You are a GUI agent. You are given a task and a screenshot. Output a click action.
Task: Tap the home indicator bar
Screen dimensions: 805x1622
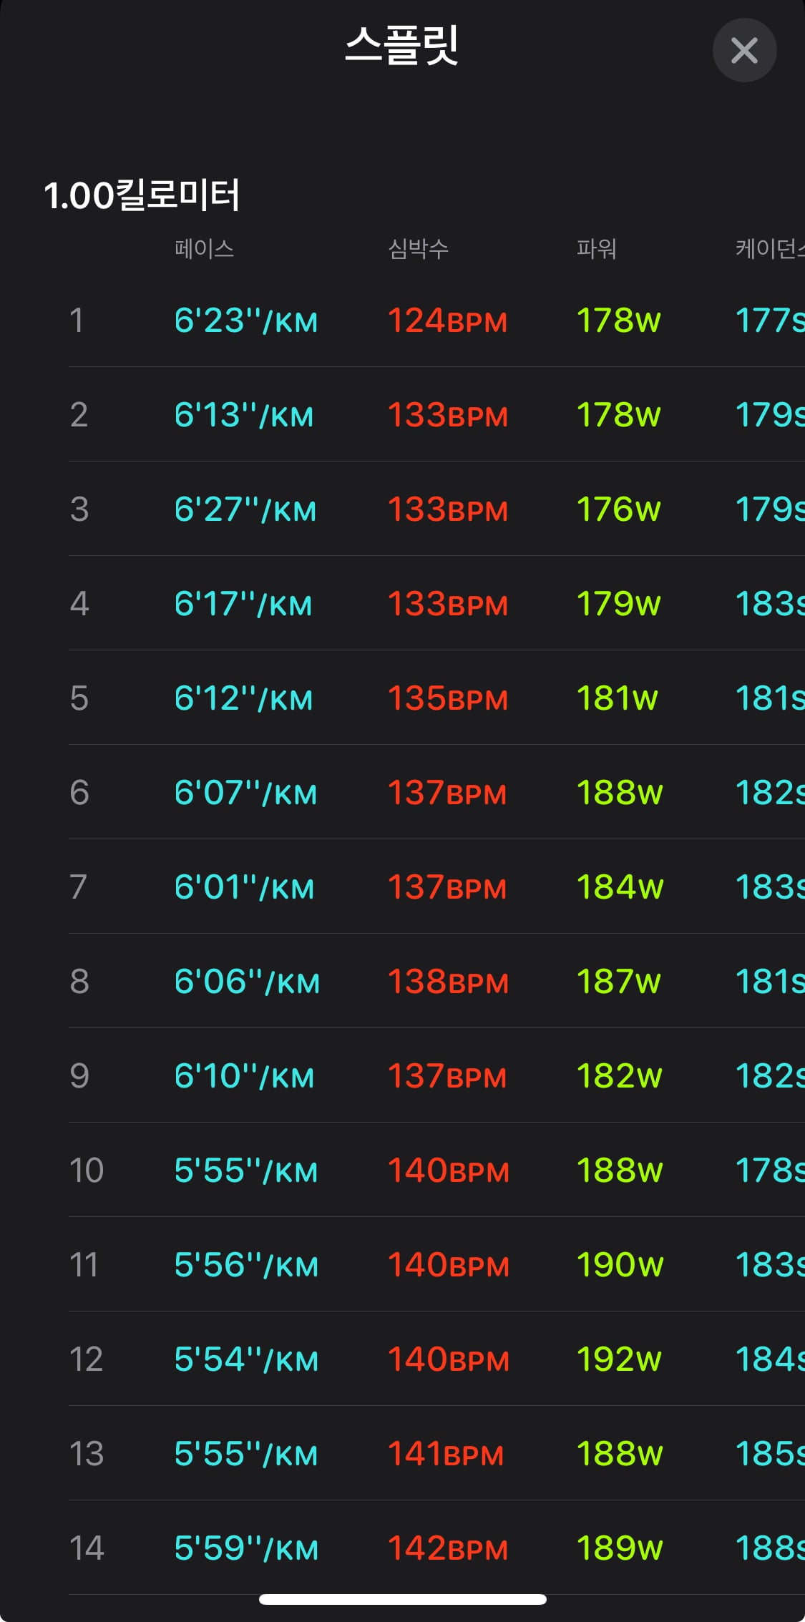coord(402,1599)
